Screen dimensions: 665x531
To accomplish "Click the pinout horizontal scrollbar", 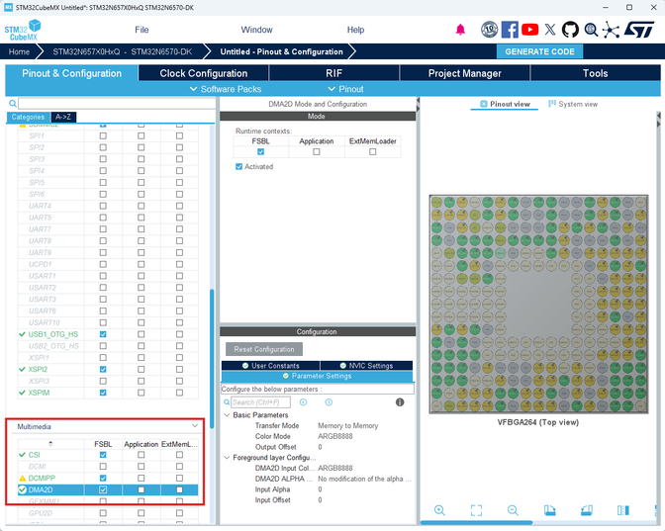I will point(476,522).
